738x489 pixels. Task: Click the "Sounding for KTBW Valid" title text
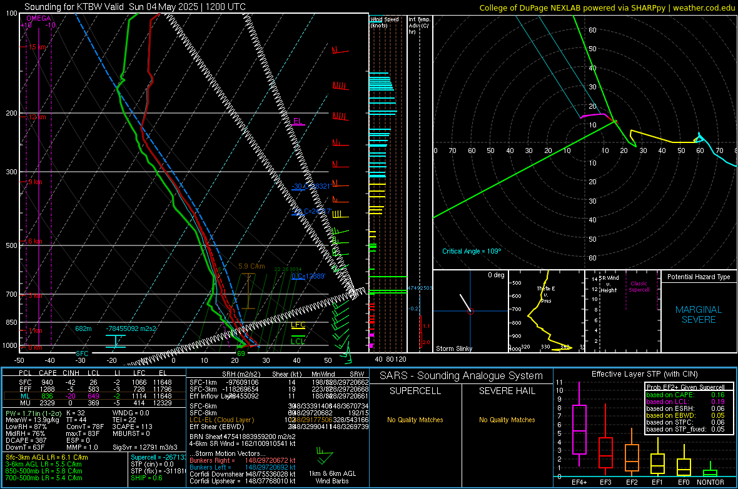tap(74, 7)
